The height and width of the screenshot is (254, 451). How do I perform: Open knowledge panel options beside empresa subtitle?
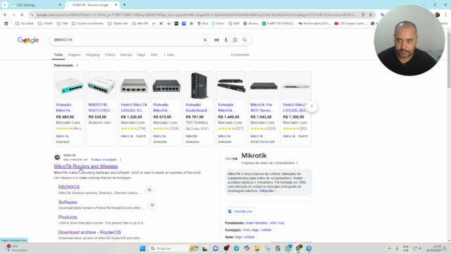point(297,163)
